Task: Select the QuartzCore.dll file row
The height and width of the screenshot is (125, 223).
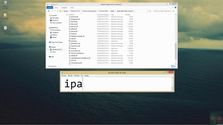Action: [101, 46]
